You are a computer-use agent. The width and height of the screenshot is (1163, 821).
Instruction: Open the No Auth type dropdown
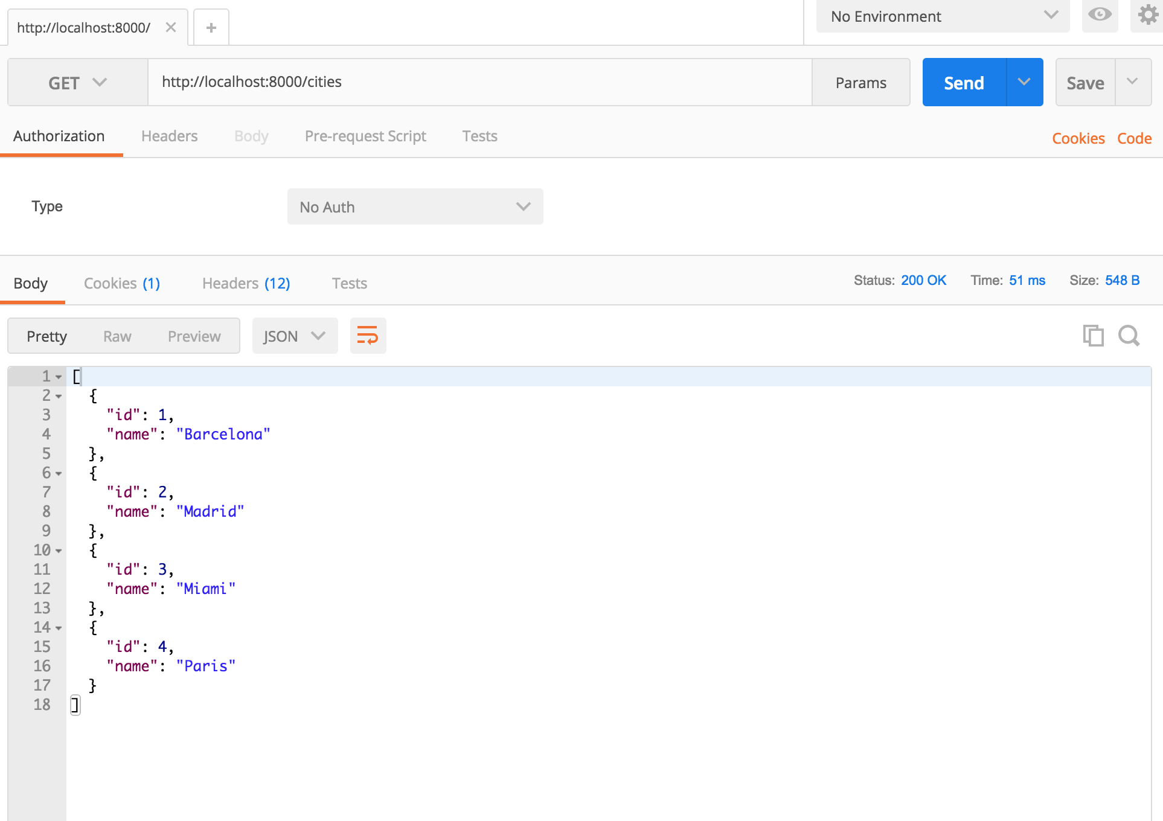pyautogui.click(x=415, y=207)
